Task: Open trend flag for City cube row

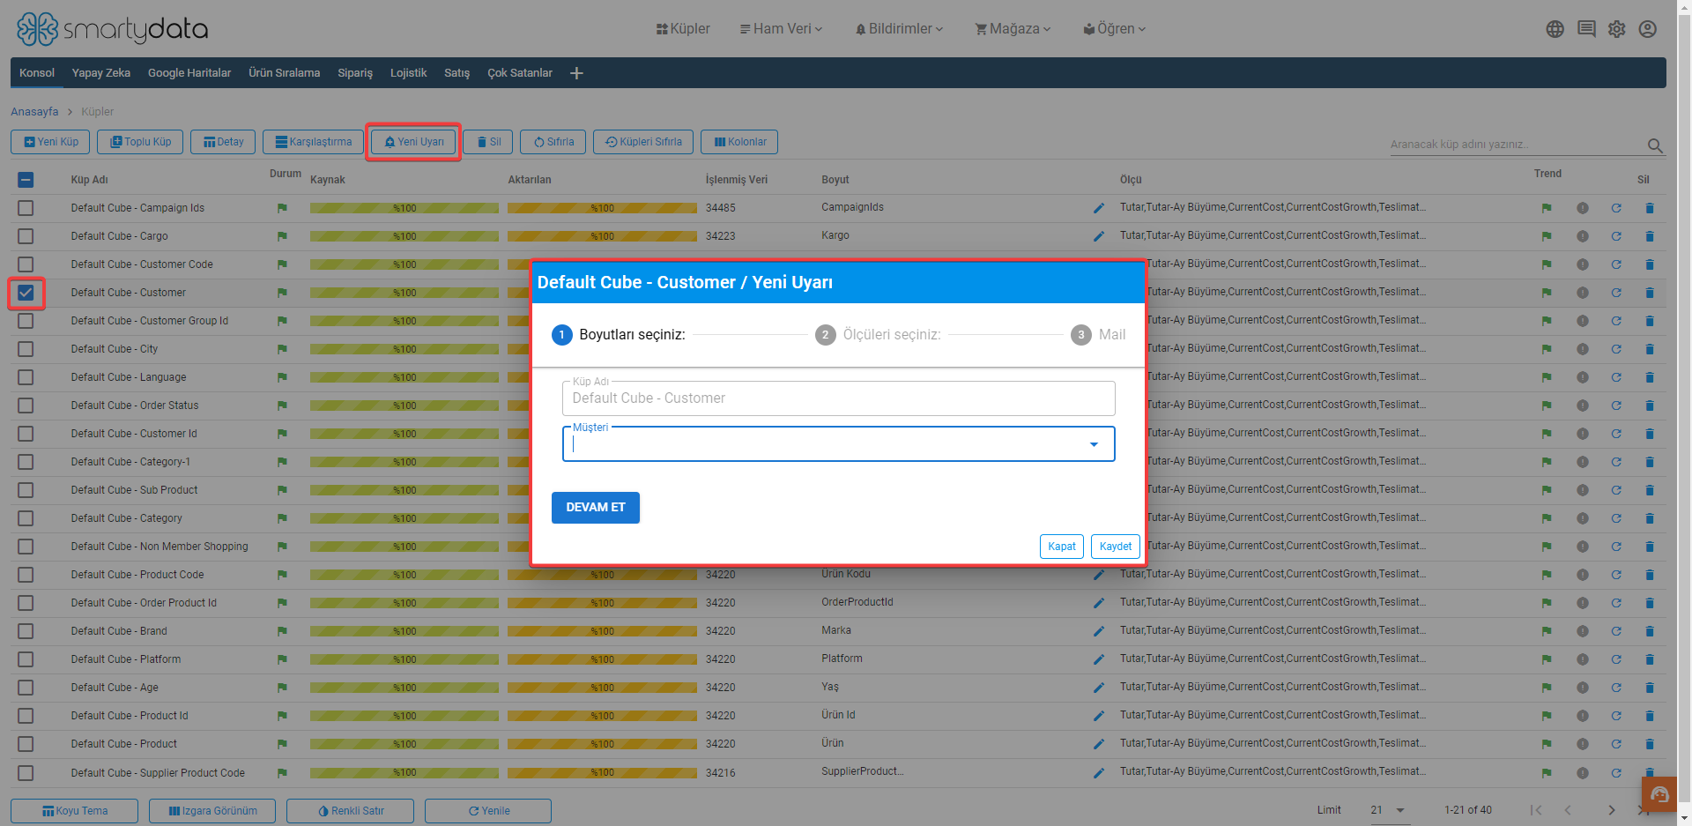Action: (x=1547, y=349)
